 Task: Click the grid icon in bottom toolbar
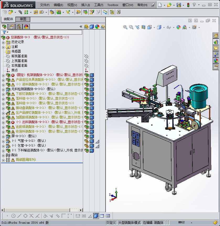tap(84, 216)
